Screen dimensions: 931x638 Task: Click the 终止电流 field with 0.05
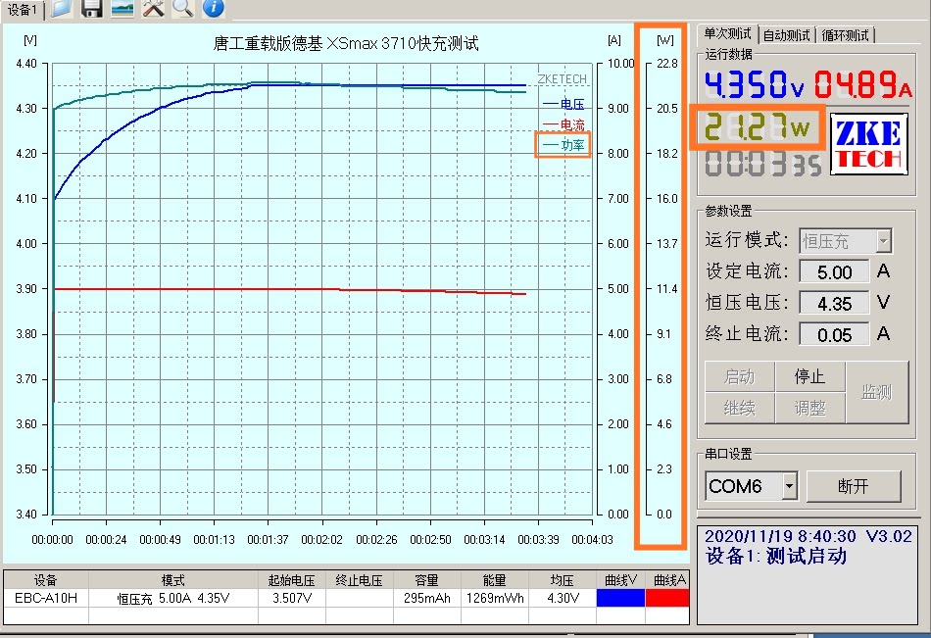(834, 335)
